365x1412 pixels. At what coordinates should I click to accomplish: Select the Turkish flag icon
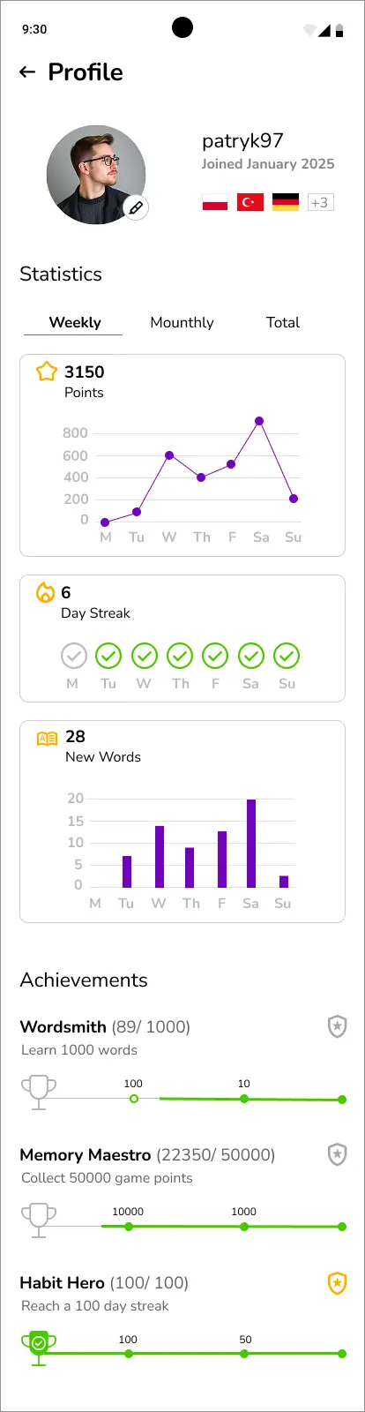(x=250, y=202)
